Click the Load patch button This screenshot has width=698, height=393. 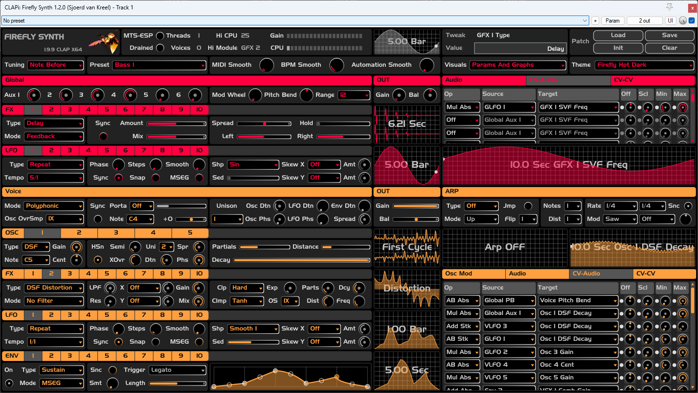tap(618, 35)
